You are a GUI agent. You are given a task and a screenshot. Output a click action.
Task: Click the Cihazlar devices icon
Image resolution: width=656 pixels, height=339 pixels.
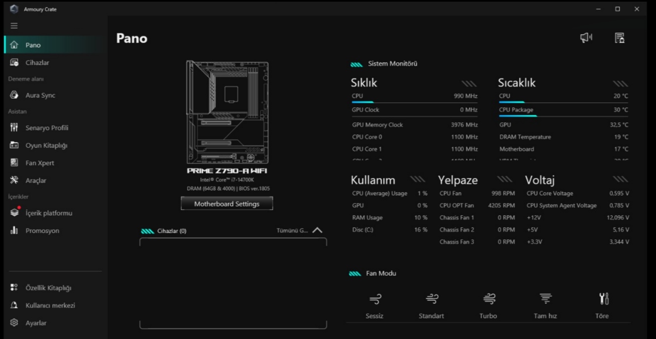14,62
